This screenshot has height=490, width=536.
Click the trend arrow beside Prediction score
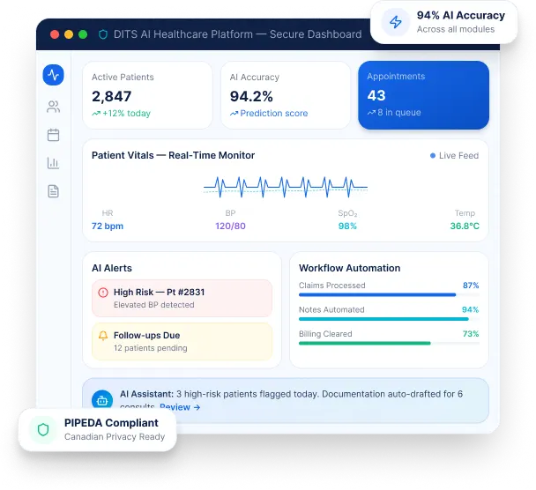point(234,114)
